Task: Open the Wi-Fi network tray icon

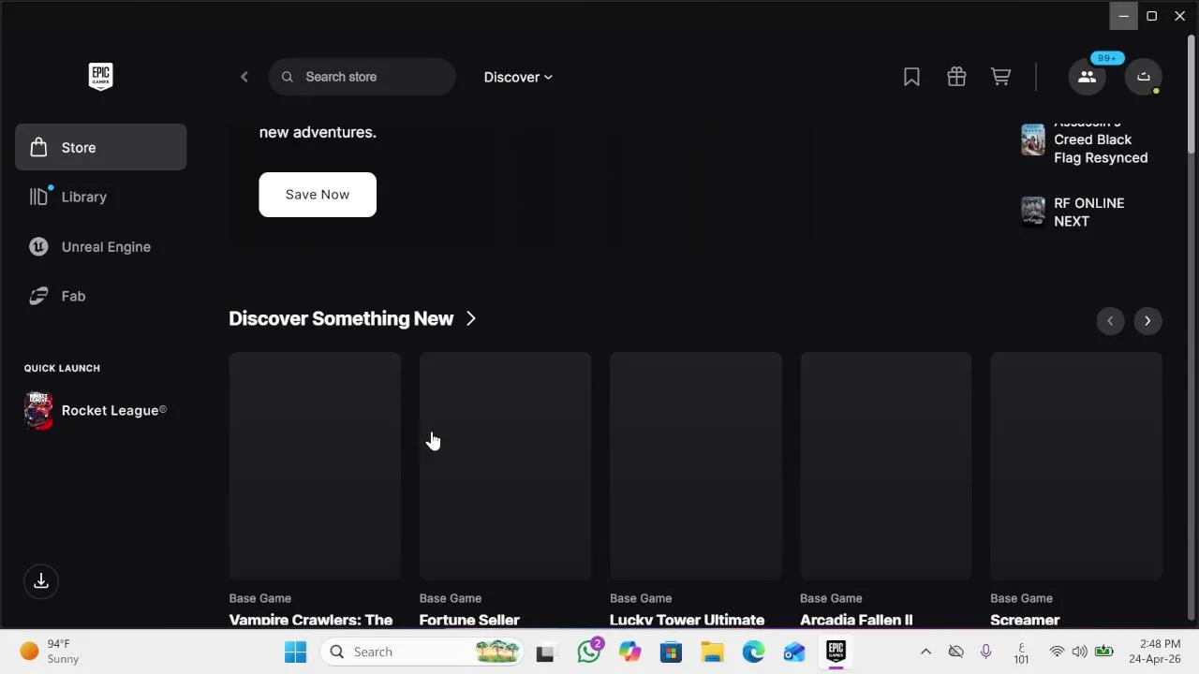Action: coord(1057,652)
